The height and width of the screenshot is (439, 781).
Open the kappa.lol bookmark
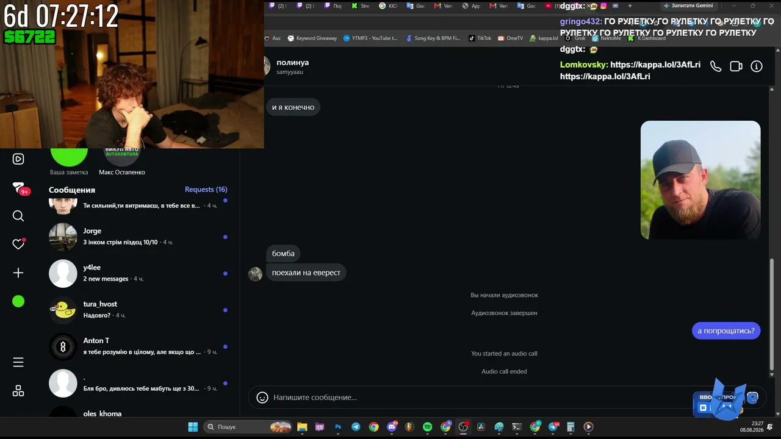(544, 38)
